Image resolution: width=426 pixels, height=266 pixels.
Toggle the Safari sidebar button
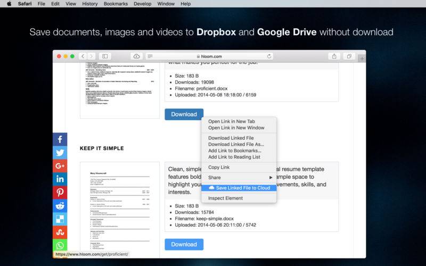tap(105, 56)
